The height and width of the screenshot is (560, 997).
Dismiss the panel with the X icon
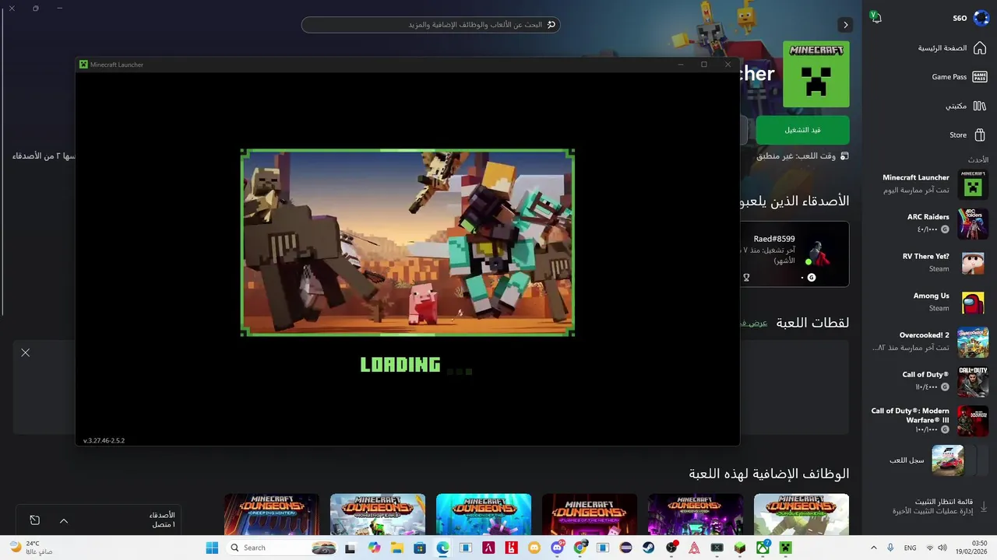[x=26, y=352]
